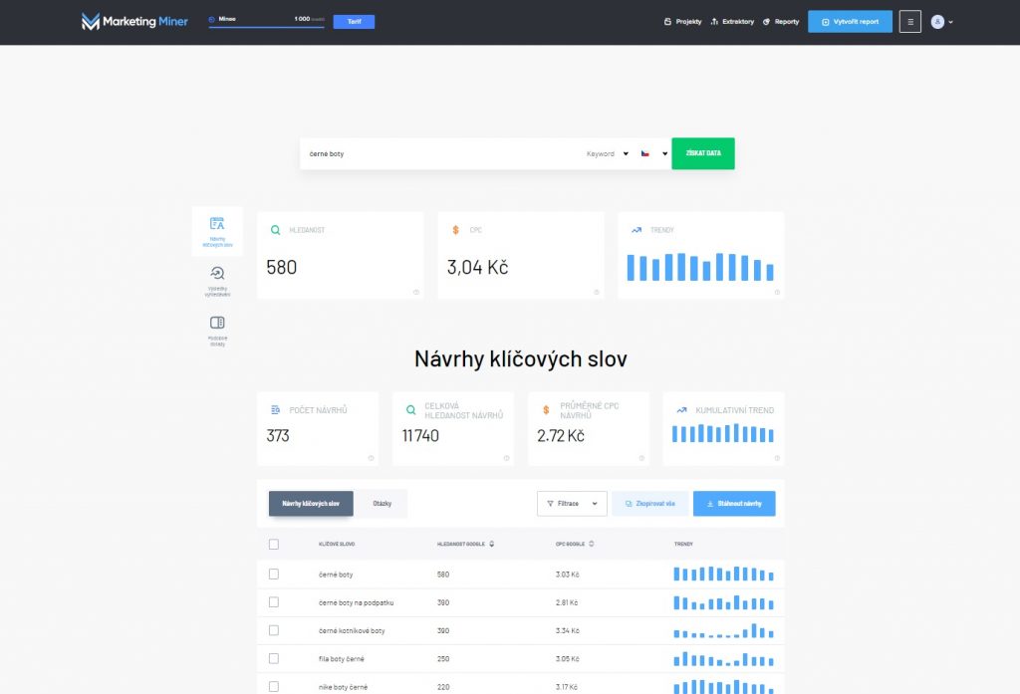Open the hamburger menu icon in header

[x=909, y=21]
